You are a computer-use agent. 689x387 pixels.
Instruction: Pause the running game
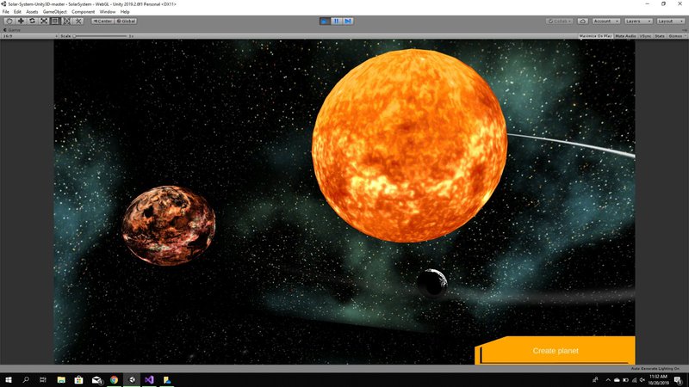(337, 21)
